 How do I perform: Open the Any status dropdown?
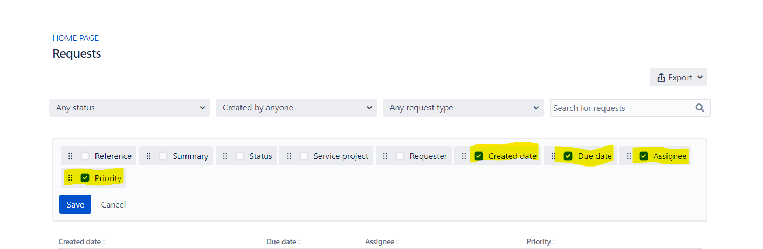(x=130, y=108)
